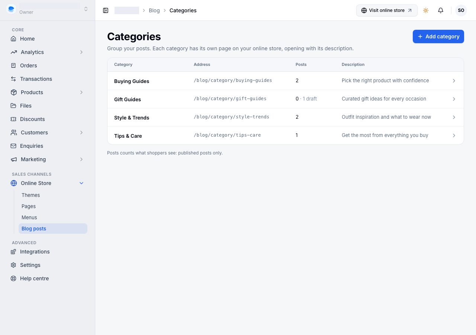This screenshot has height=335, width=476.
Task: Click the Settings gear icon
Action: point(13,265)
